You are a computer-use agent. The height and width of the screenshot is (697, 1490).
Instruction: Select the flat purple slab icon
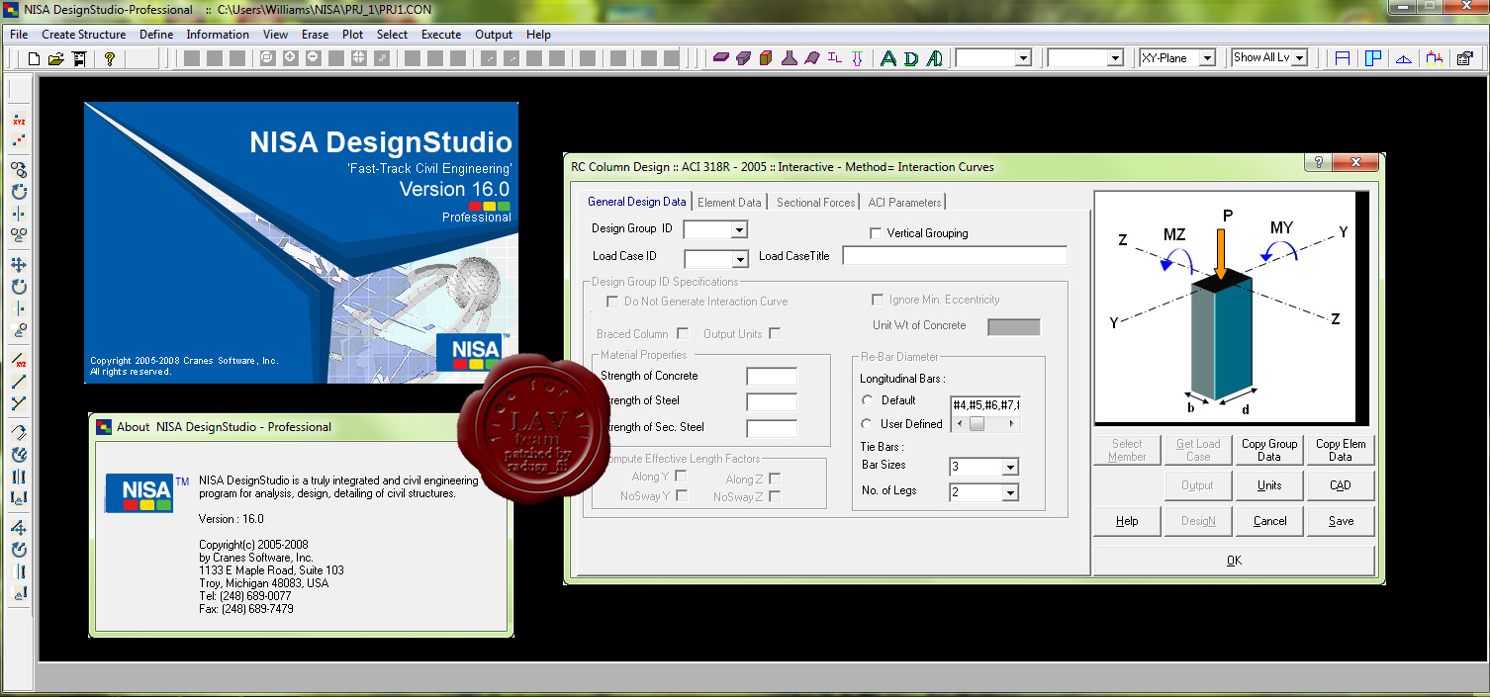(721, 58)
